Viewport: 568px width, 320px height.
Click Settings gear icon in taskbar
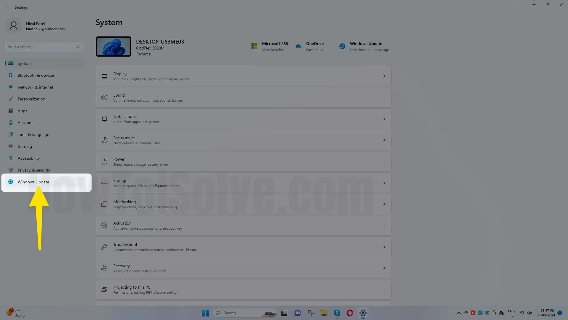tap(363, 313)
